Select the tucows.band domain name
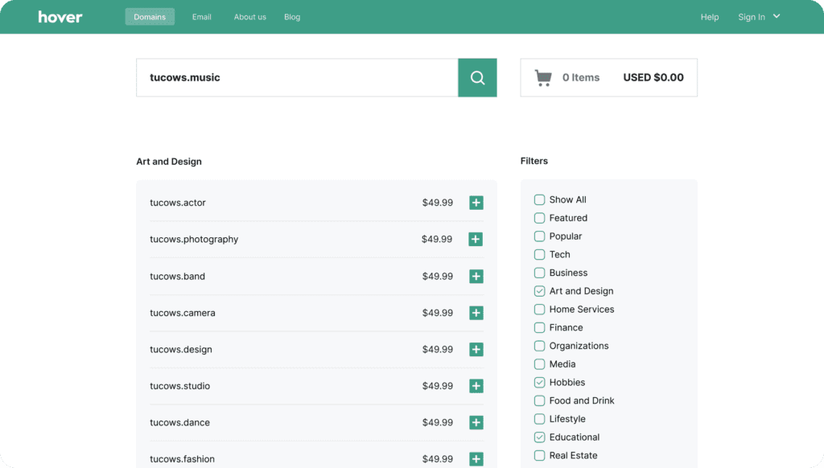The height and width of the screenshot is (468, 824). [177, 277]
